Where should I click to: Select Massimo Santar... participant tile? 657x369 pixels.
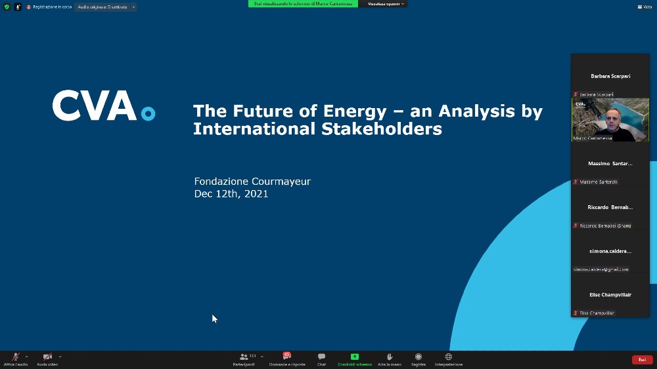(610, 163)
